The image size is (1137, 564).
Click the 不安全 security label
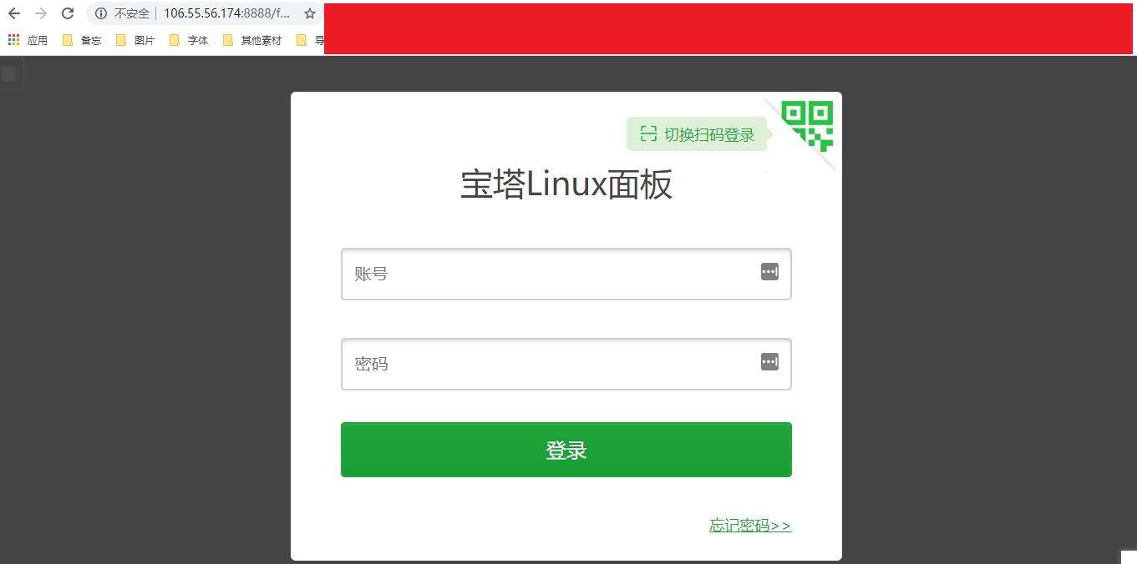(x=132, y=13)
